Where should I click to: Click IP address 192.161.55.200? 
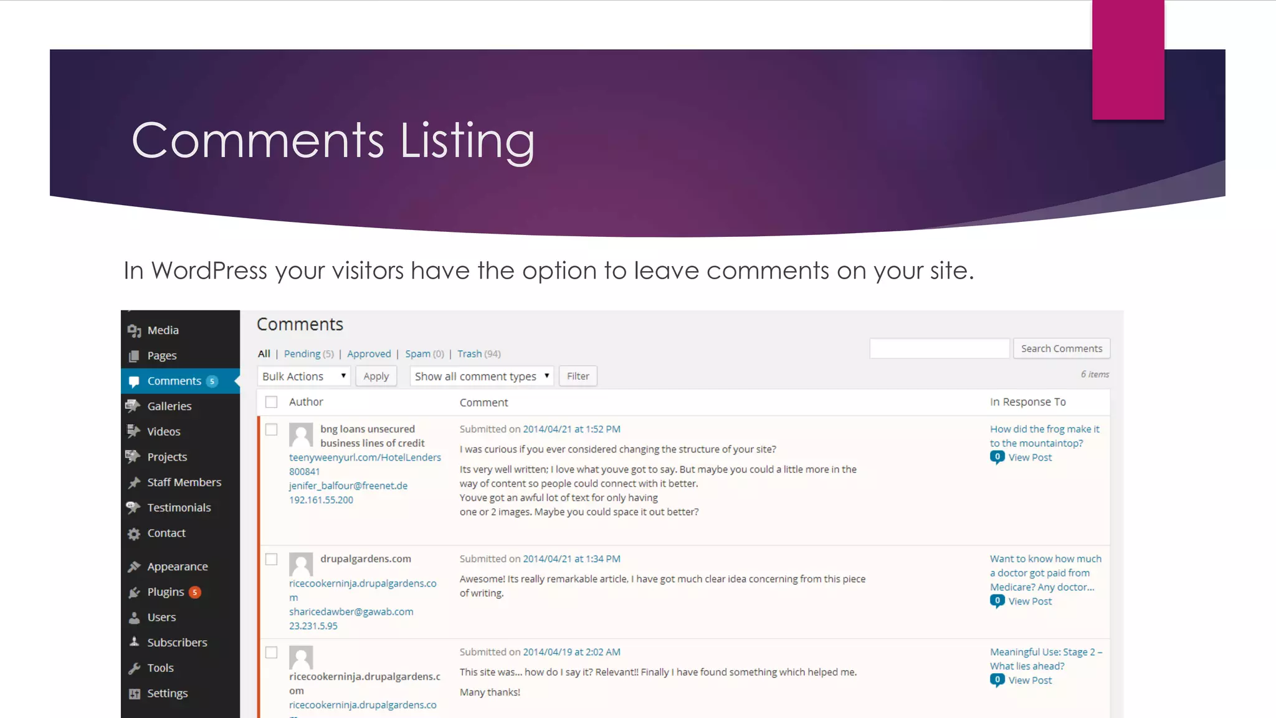[x=321, y=500]
